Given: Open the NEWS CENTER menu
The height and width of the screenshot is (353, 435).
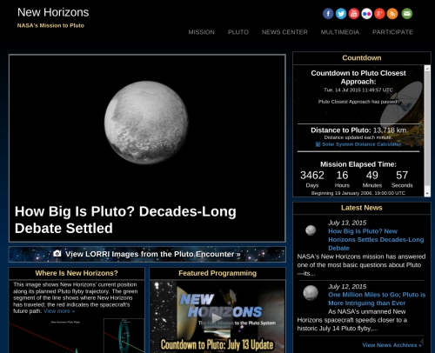Looking at the screenshot, I should coord(284,32).
